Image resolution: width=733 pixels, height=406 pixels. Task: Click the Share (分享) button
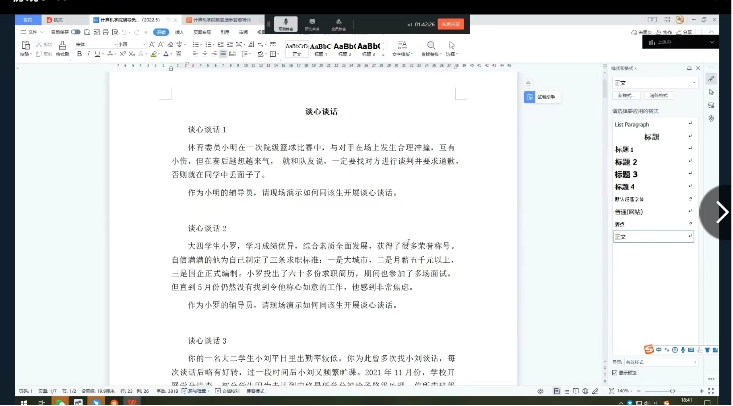684,32
